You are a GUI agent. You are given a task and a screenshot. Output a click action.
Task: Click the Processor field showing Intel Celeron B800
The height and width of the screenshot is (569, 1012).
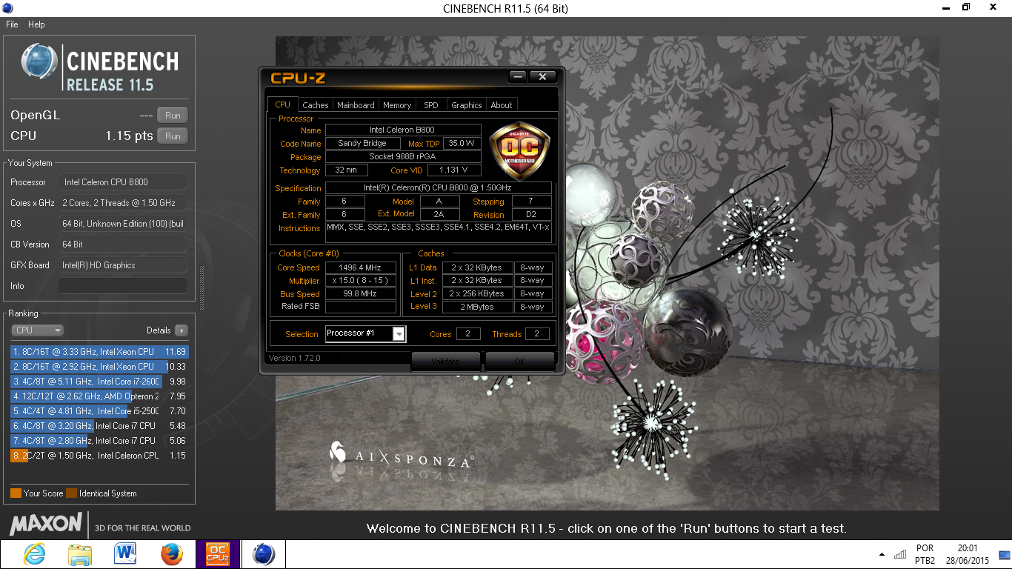tap(123, 182)
